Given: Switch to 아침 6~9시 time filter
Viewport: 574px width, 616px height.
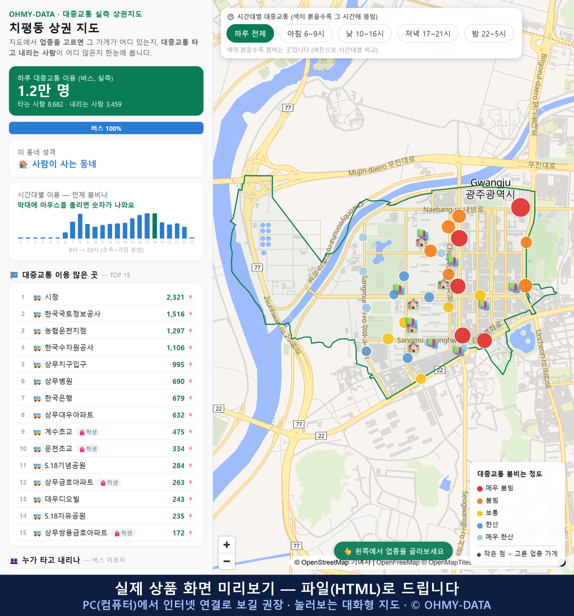Looking at the screenshot, I should point(306,34).
